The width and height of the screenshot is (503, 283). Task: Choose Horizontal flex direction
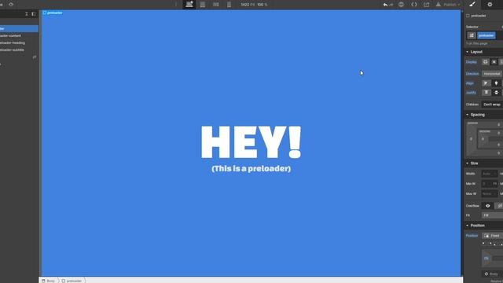(492, 74)
